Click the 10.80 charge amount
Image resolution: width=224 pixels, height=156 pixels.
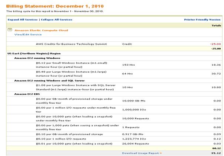pyautogui.click(x=216, y=87)
